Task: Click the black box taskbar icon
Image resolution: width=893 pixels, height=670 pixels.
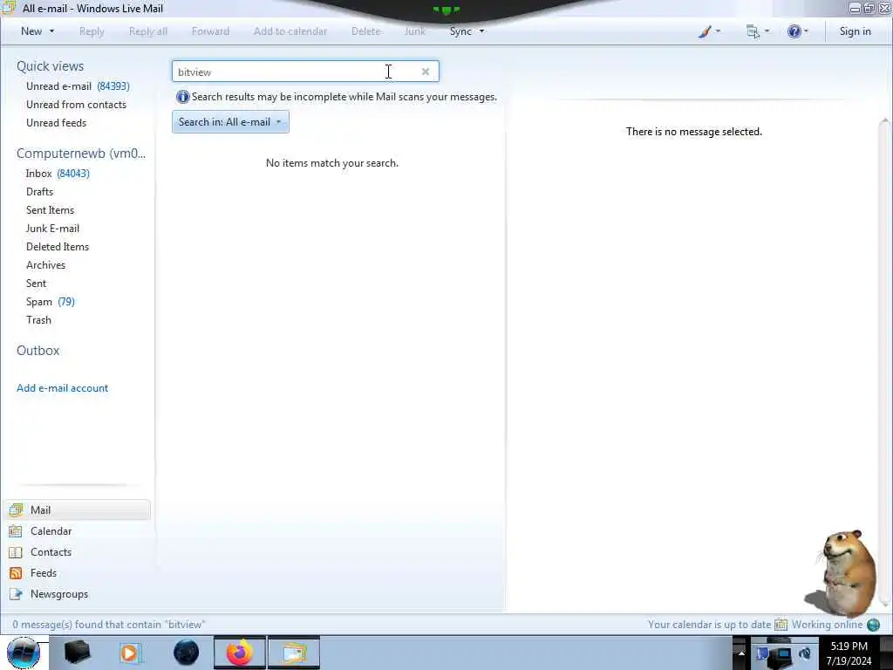Action: (x=77, y=653)
